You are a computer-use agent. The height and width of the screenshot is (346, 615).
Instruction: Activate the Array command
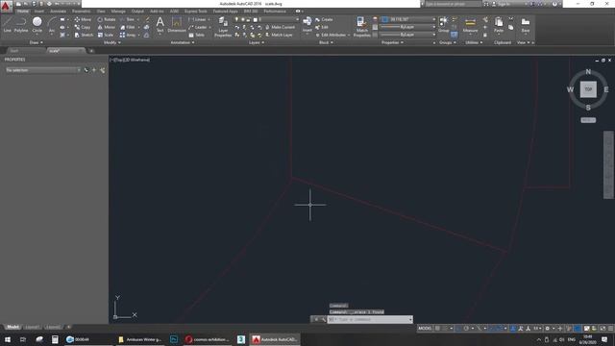128,35
